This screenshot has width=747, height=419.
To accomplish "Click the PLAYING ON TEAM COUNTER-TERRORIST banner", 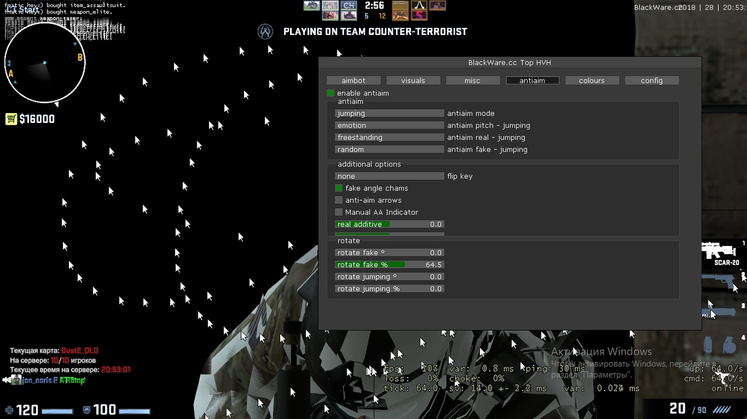I will click(375, 32).
